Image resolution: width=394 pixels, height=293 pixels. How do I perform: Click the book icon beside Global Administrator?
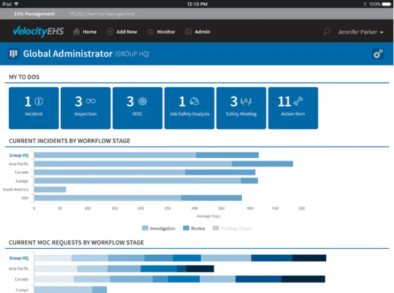click(x=14, y=54)
